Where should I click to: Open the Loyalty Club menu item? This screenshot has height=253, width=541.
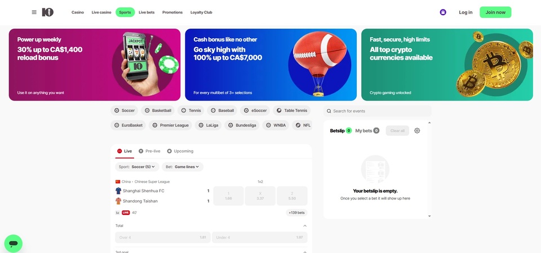tap(201, 12)
